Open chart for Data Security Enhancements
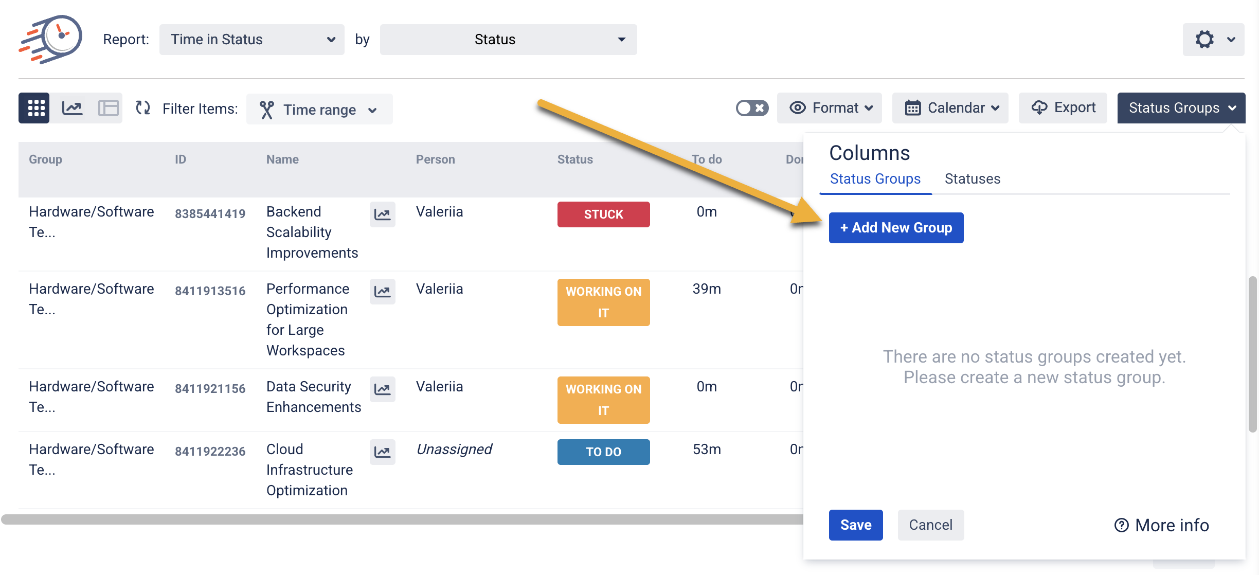Viewport: 1259px width, 575px height. pyautogui.click(x=382, y=389)
